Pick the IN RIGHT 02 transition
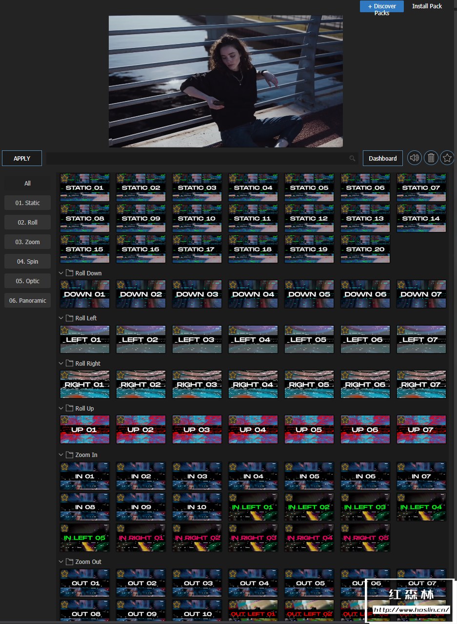457x624 pixels. (x=197, y=538)
